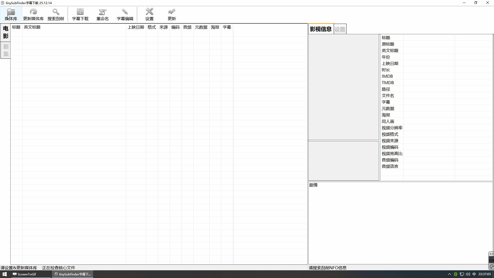Open 设置 settings from the toolbar
The image size is (494, 278).
[x=149, y=14]
